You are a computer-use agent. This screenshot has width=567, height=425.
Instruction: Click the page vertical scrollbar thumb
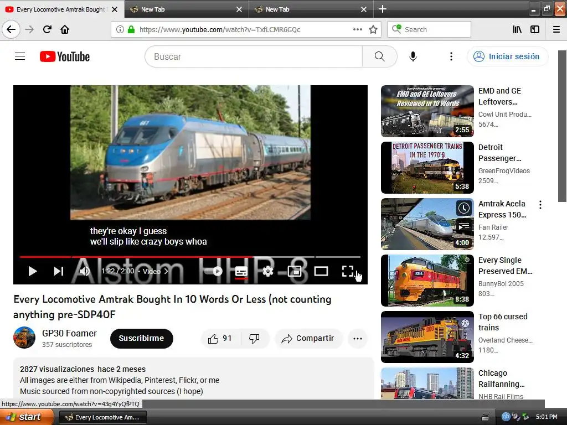pyautogui.click(x=562, y=126)
